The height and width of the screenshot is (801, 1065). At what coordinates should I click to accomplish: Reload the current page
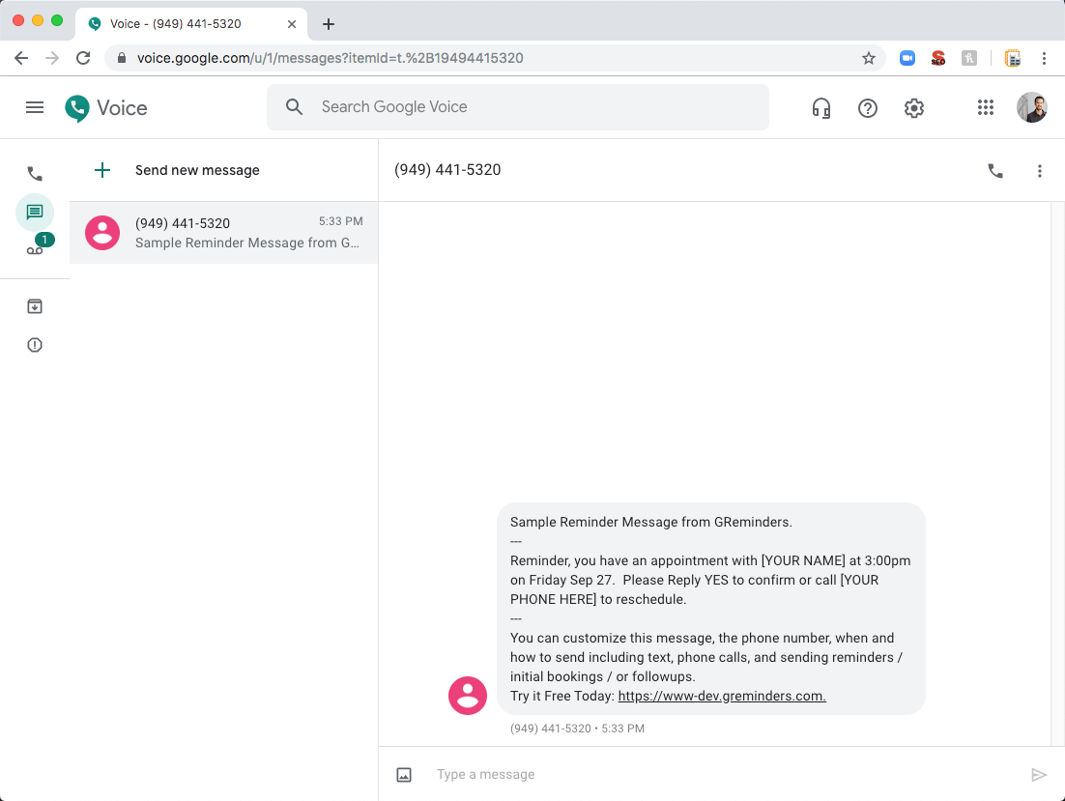click(83, 58)
